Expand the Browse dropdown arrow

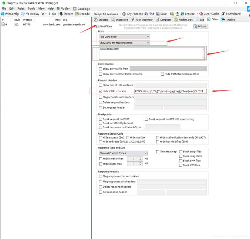198,14
